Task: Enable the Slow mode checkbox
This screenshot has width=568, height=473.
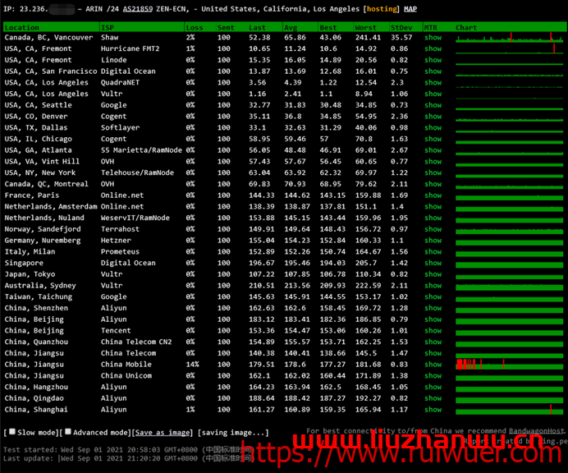Action: tap(12, 431)
